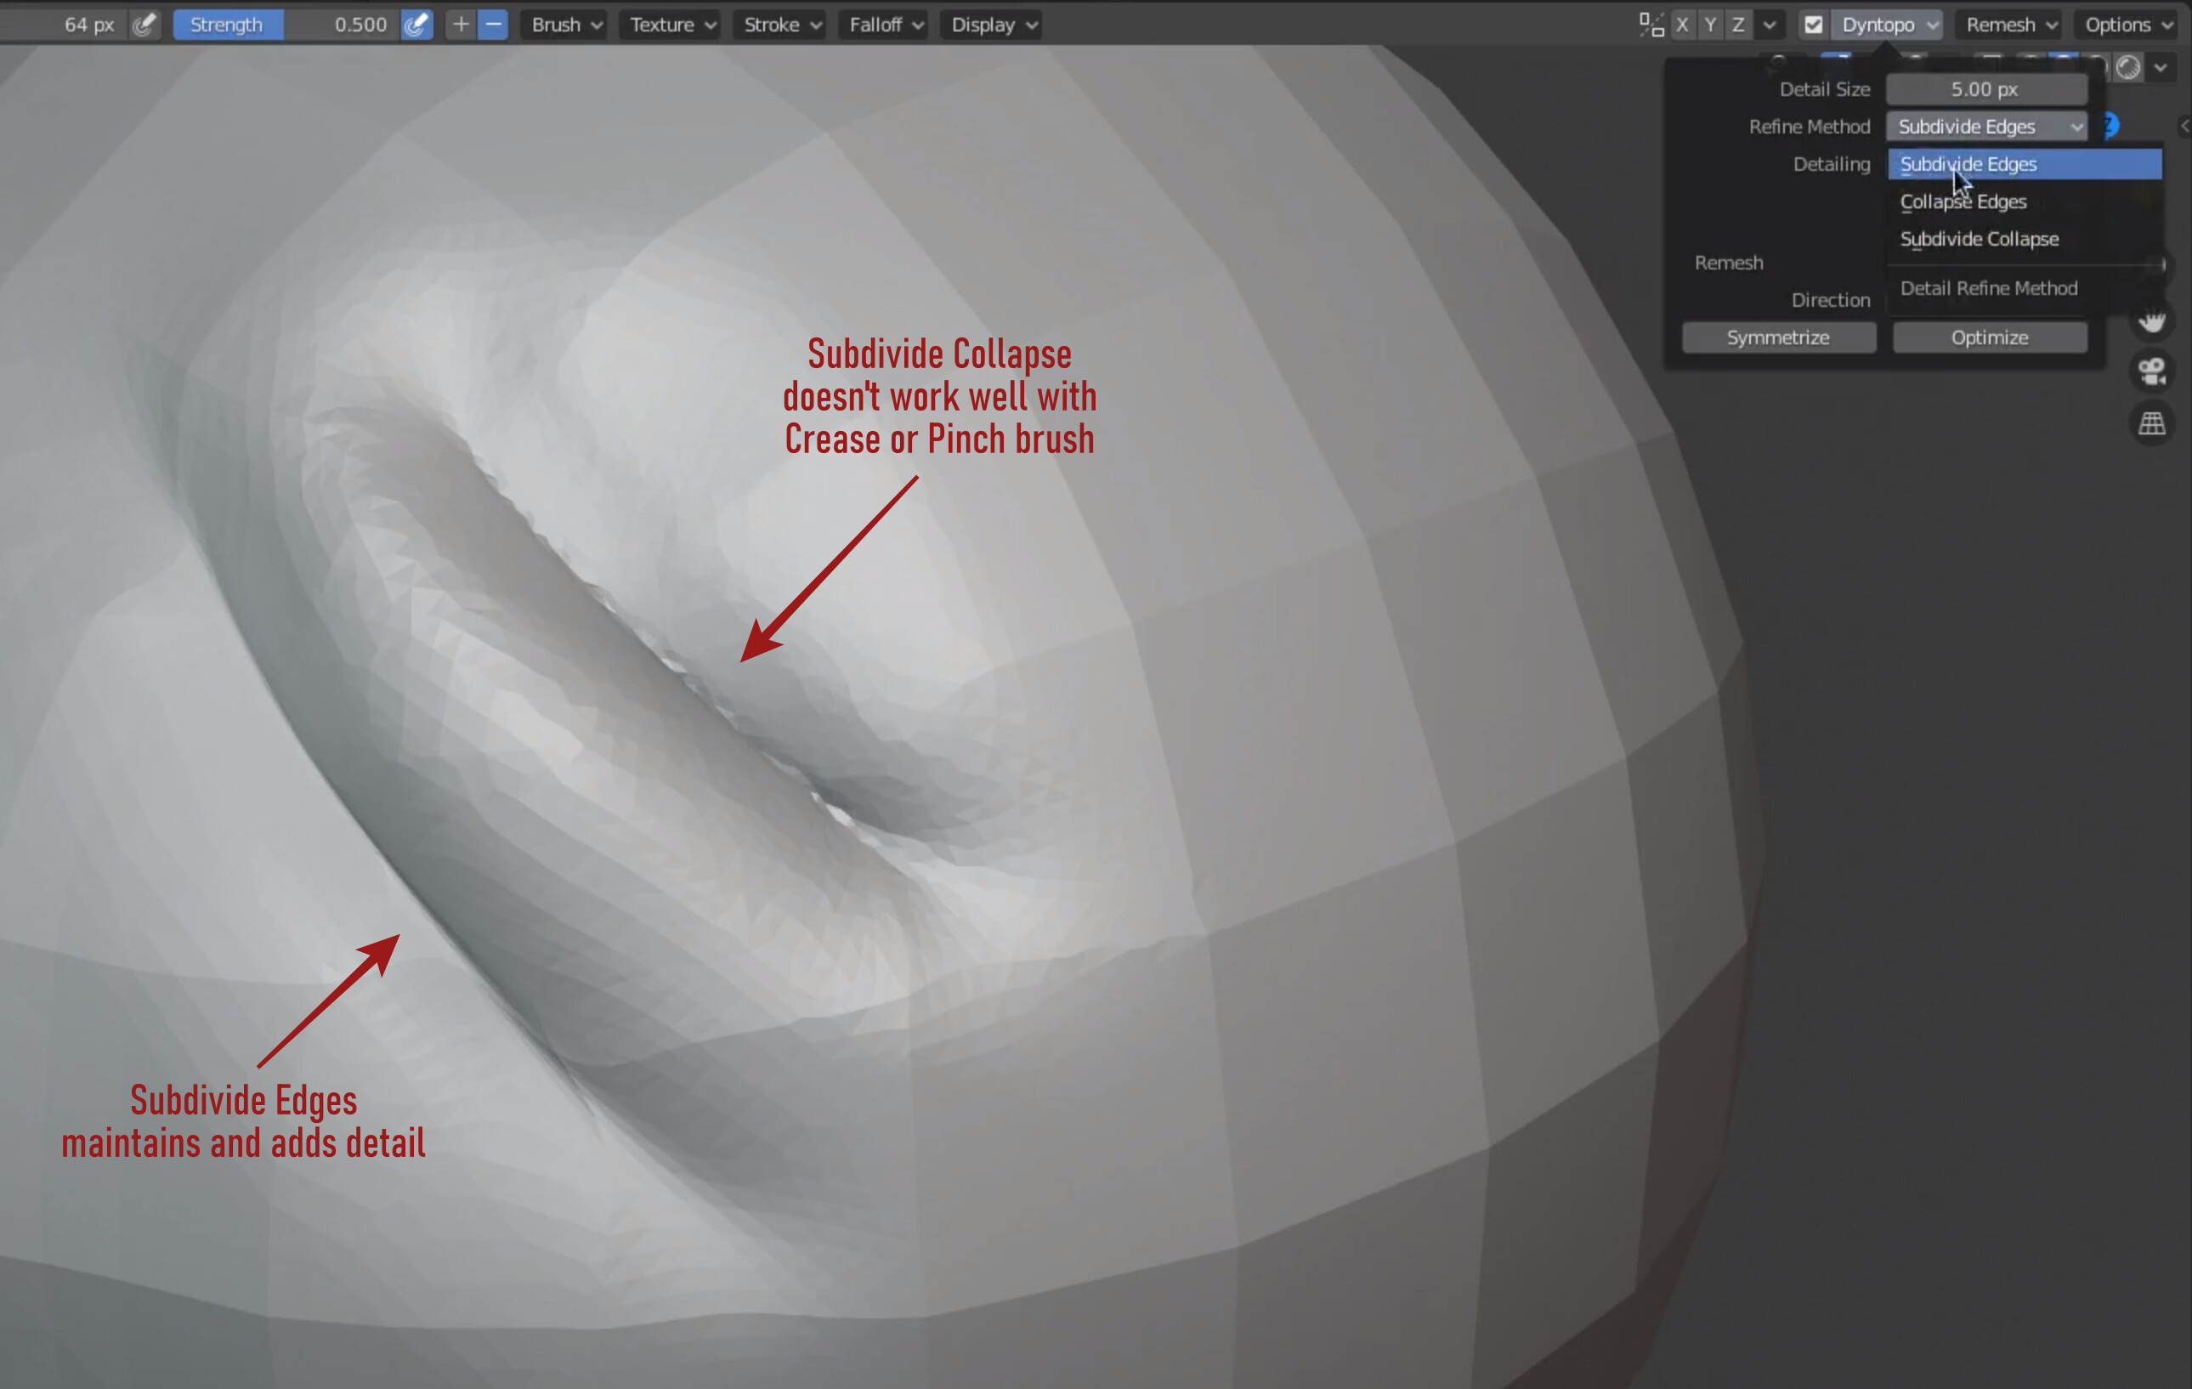The width and height of the screenshot is (2192, 1389).
Task: Click the Symmetrize button
Action: [1778, 337]
